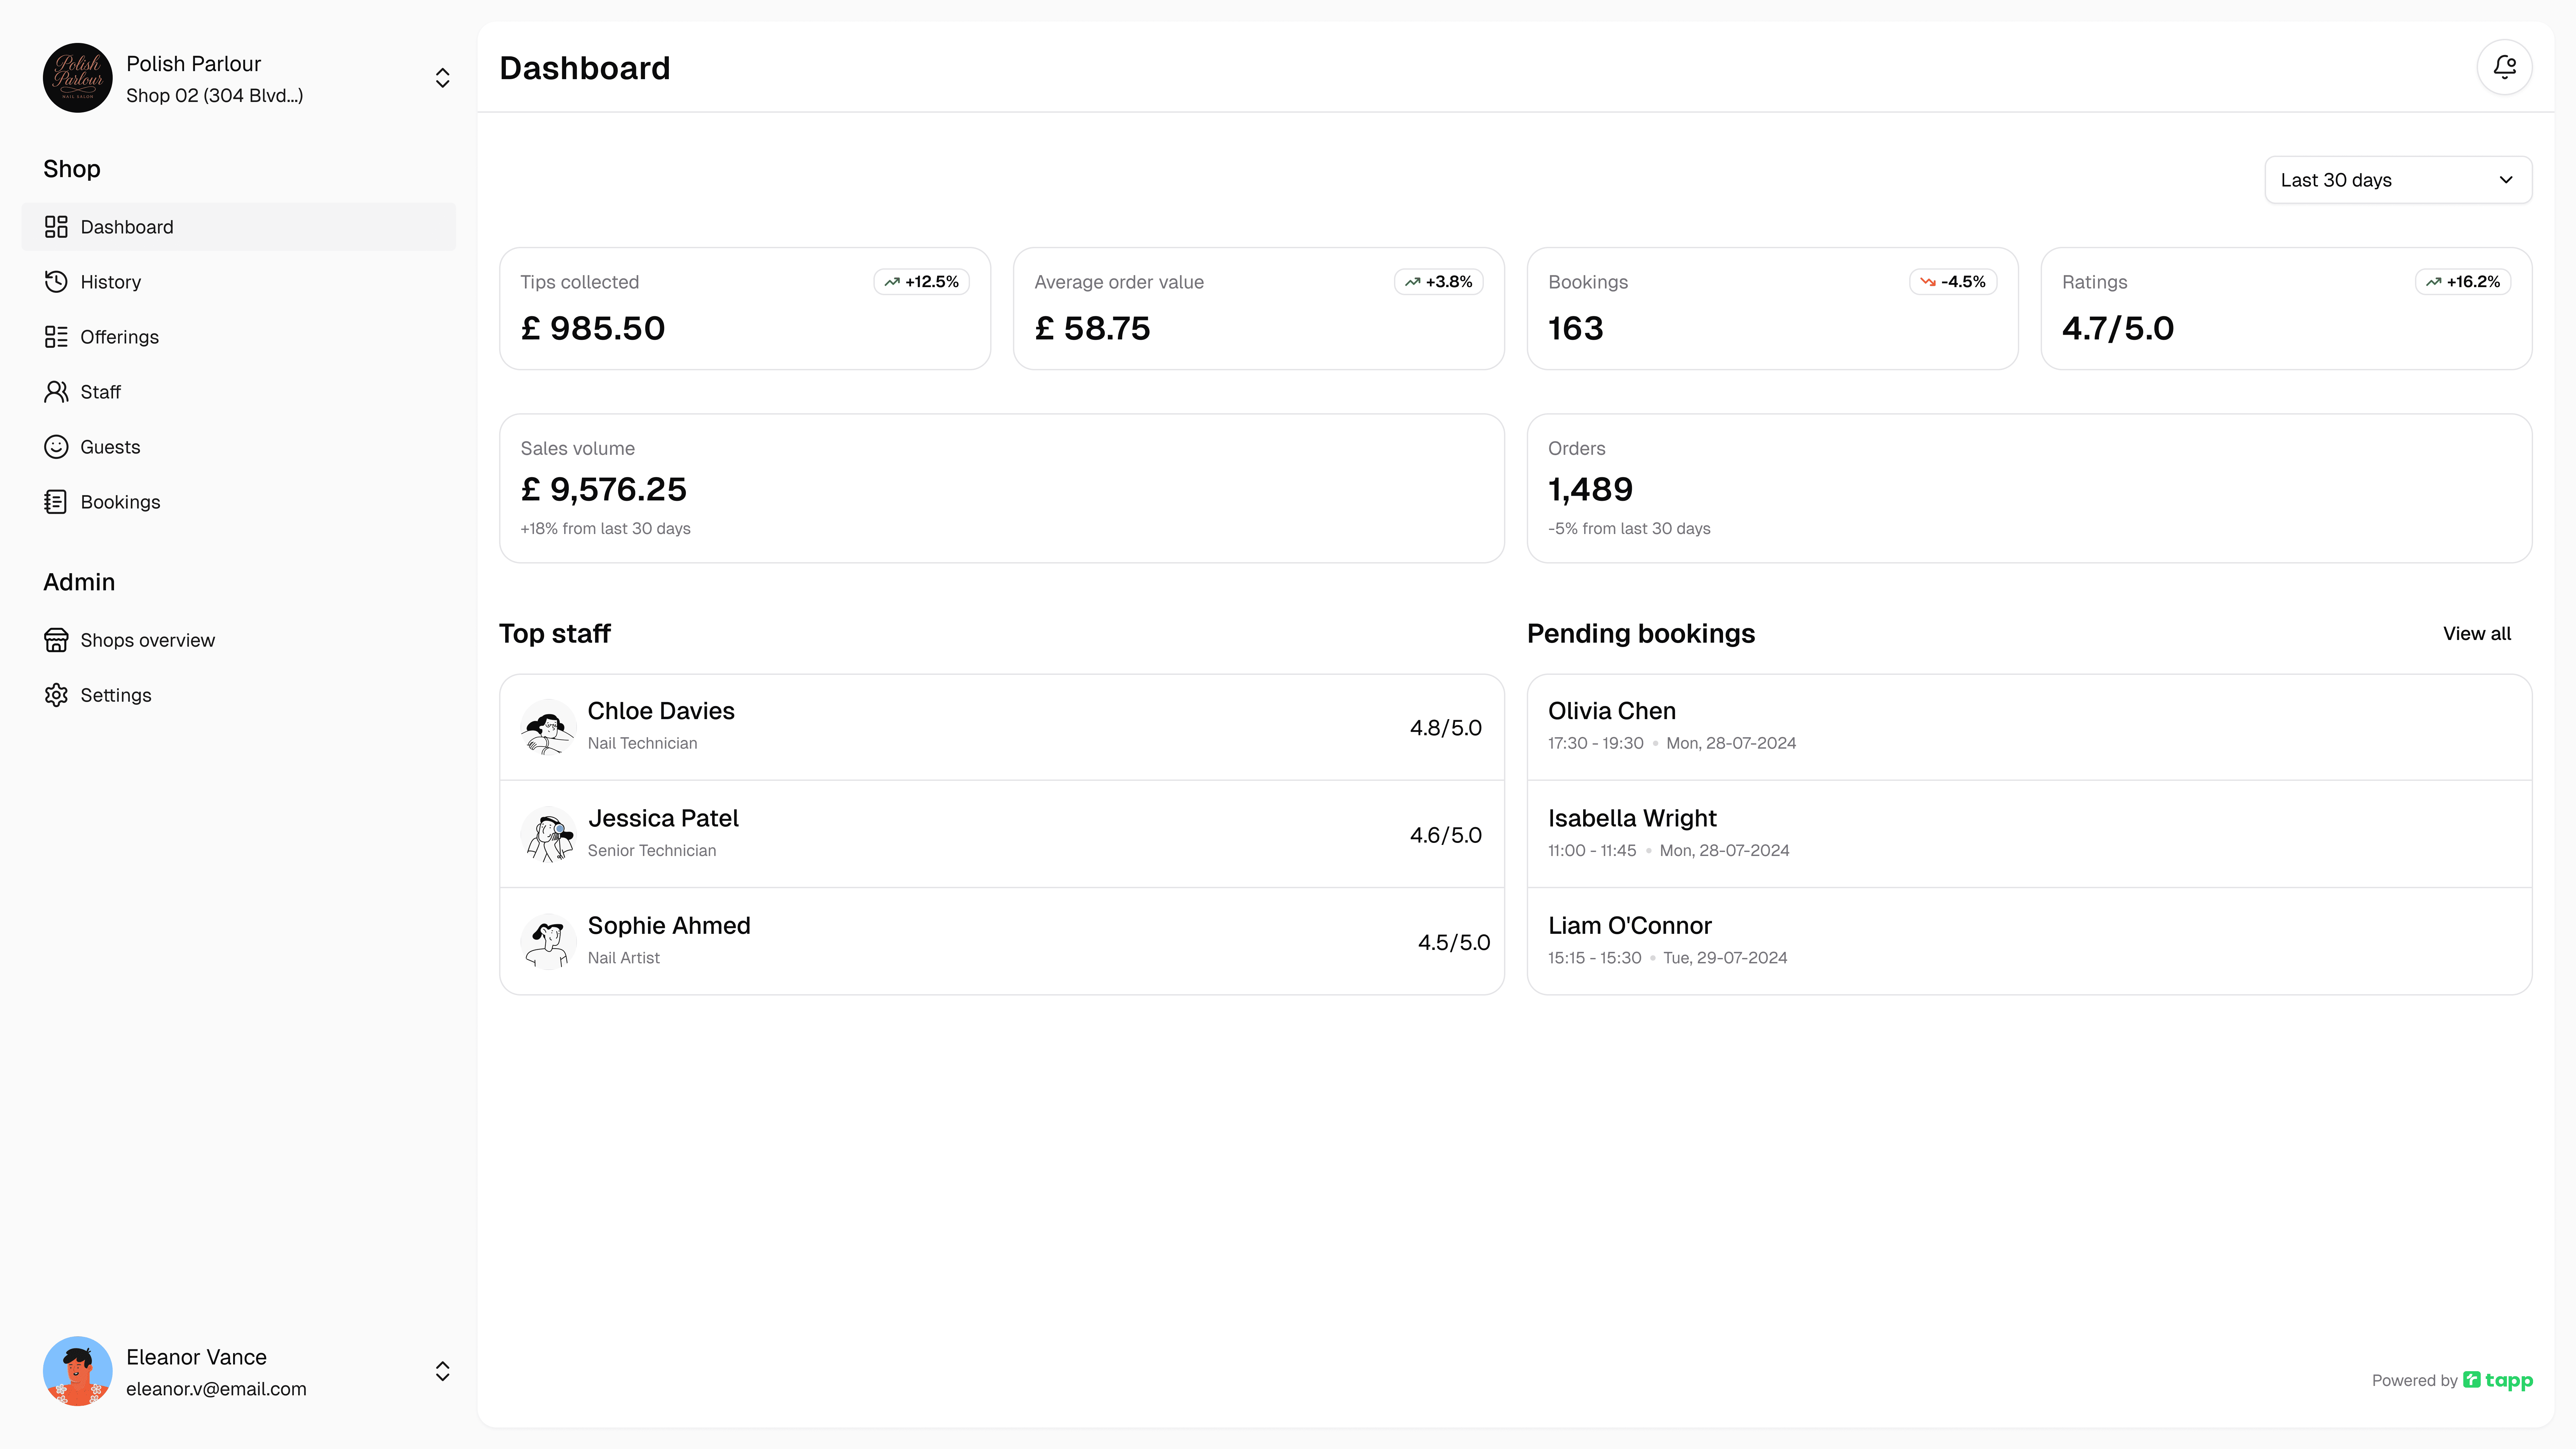Viewport: 2576px width, 1449px height.
Task: Click the Staff people icon
Action: 56,392
